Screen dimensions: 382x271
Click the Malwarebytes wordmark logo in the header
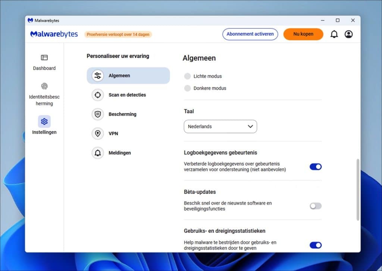click(x=54, y=34)
